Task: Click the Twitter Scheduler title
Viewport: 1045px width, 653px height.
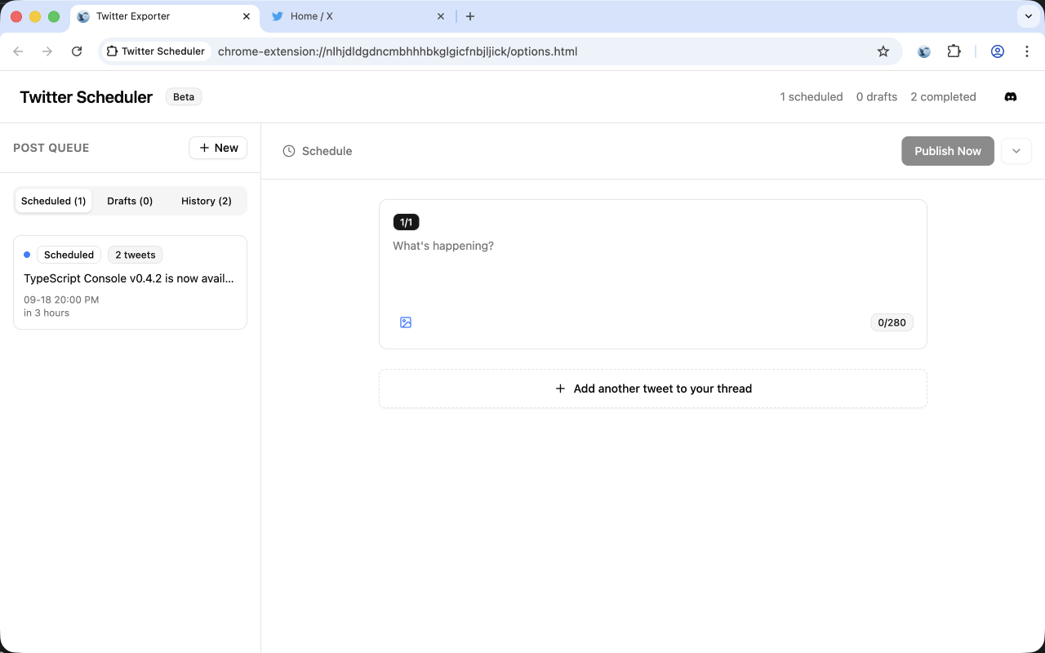Action: point(87,97)
